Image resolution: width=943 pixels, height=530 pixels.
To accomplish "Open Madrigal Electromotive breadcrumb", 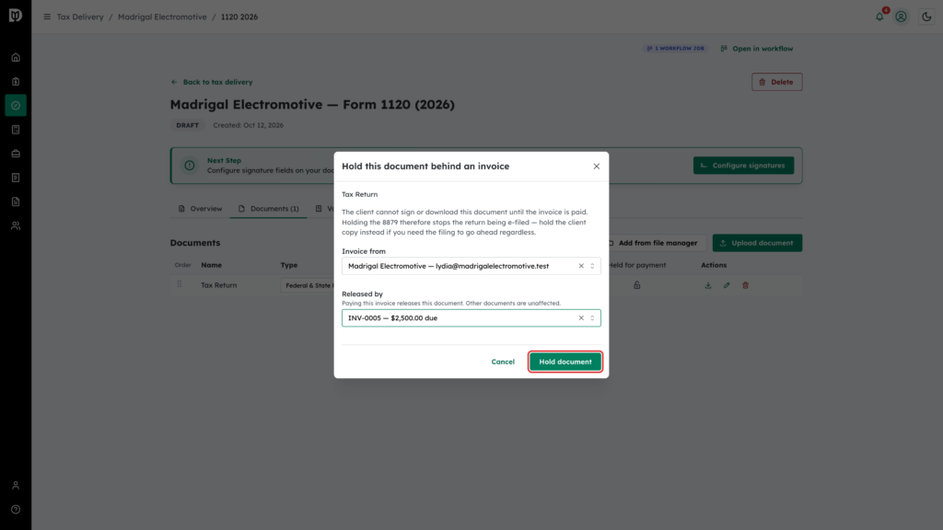I will pyautogui.click(x=162, y=17).
